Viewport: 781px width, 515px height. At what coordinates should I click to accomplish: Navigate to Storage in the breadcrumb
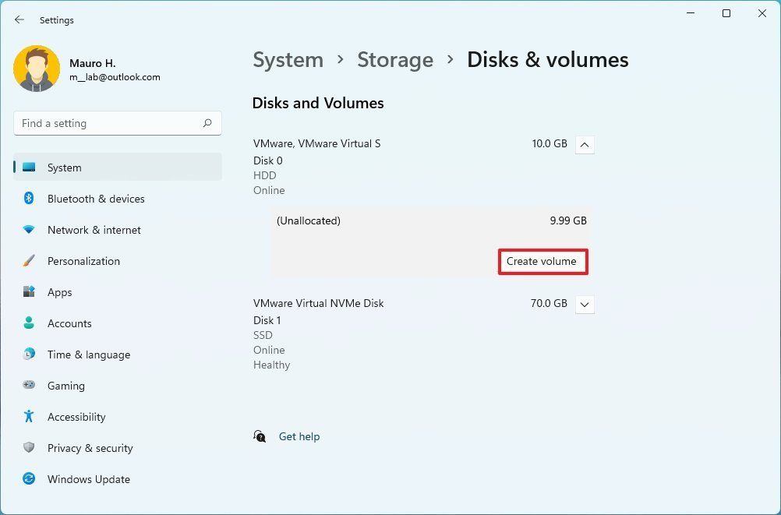tap(395, 59)
